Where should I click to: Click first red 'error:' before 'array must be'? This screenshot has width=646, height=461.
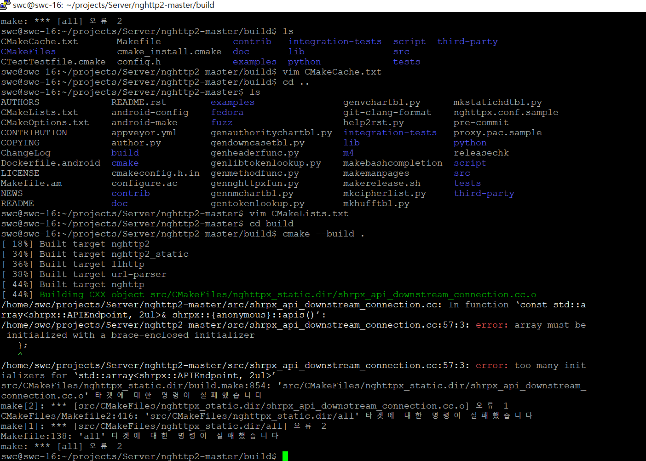492,325
